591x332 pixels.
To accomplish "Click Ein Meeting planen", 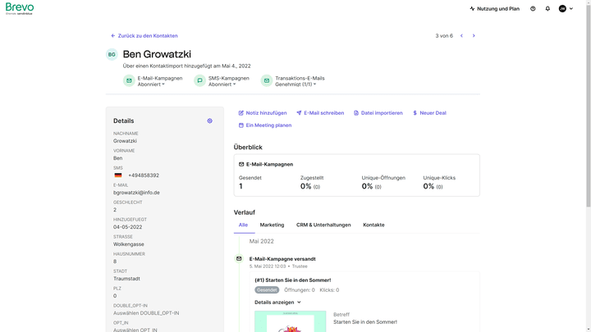I will click(x=265, y=125).
